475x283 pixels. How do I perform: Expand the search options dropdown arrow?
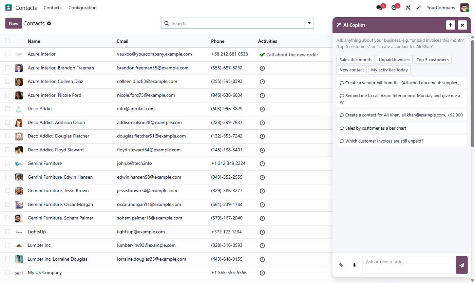click(309, 23)
